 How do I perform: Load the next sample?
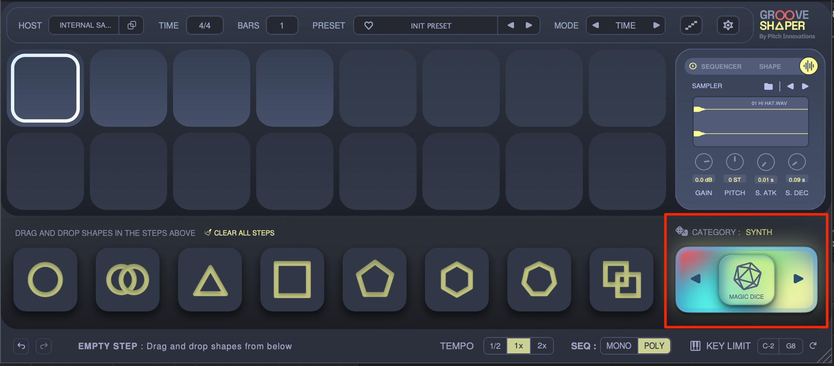point(805,86)
